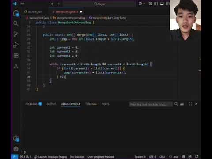Click the 'temp' variable declaration

64,39
